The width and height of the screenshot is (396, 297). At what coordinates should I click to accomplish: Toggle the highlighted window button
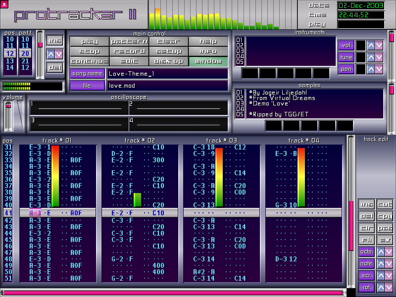tap(208, 61)
